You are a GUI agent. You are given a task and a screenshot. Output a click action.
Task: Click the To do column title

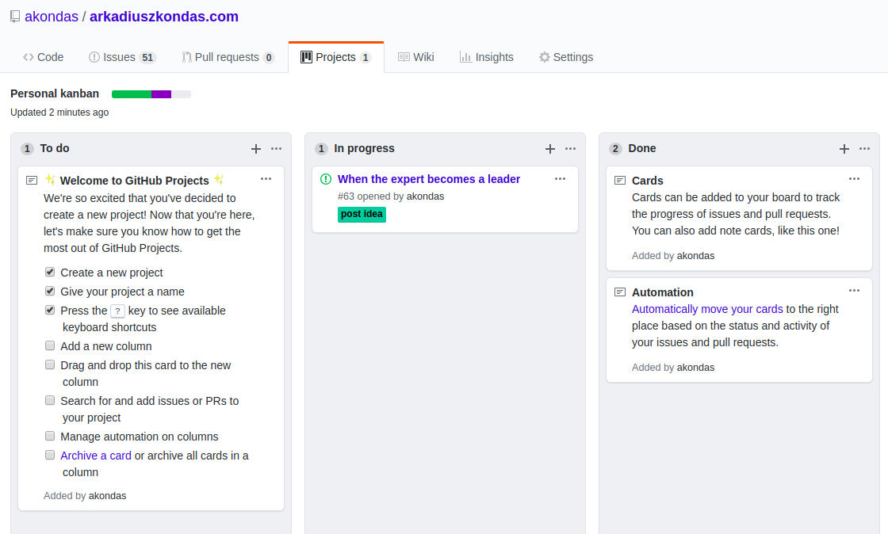[55, 148]
